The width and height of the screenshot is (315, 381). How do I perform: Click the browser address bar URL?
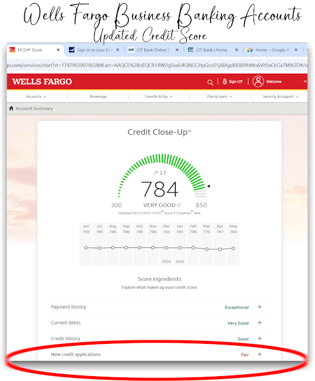[157, 65]
